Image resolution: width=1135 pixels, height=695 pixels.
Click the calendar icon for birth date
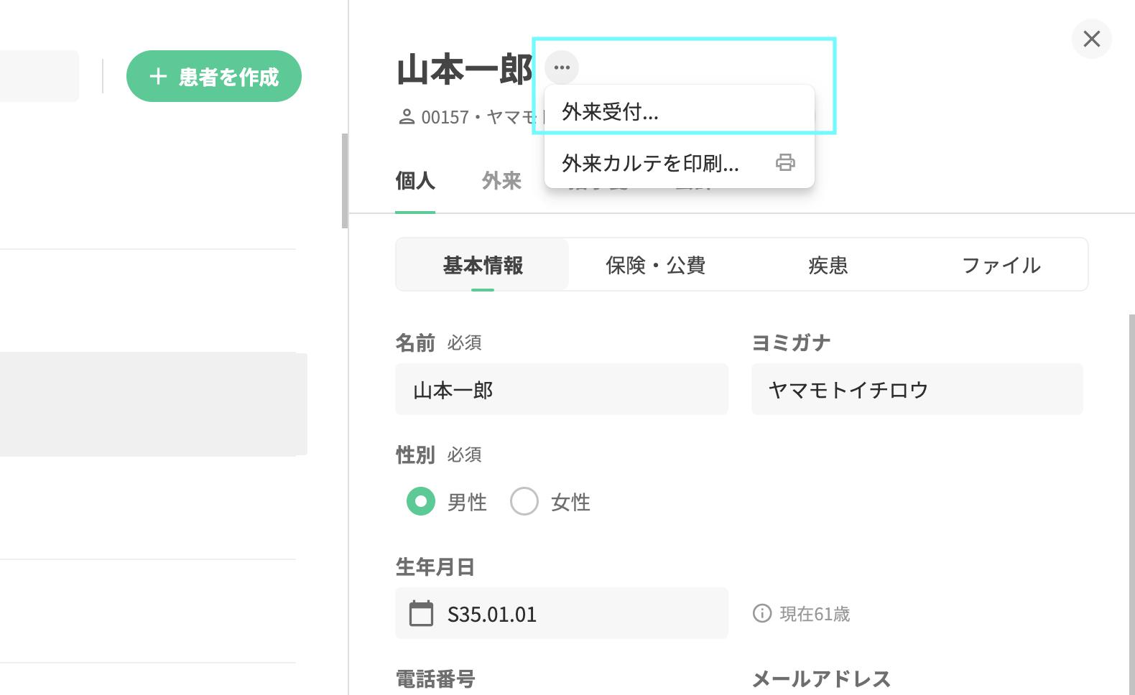click(x=421, y=614)
